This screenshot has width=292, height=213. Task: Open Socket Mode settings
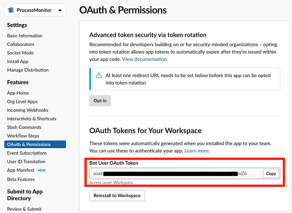pos(20,53)
